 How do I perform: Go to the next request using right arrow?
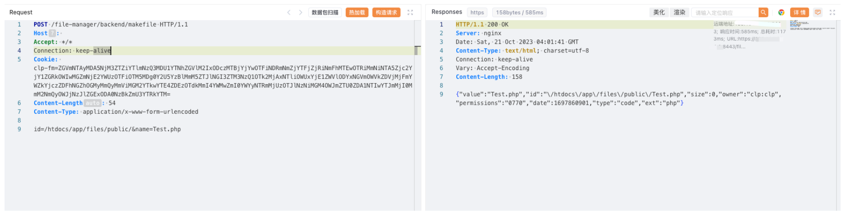click(x=301, y=12)
